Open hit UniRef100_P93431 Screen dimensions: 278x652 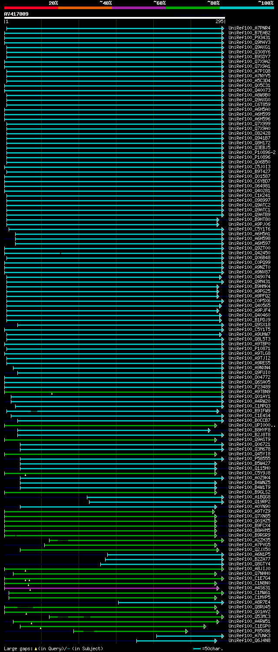(249, 37)
